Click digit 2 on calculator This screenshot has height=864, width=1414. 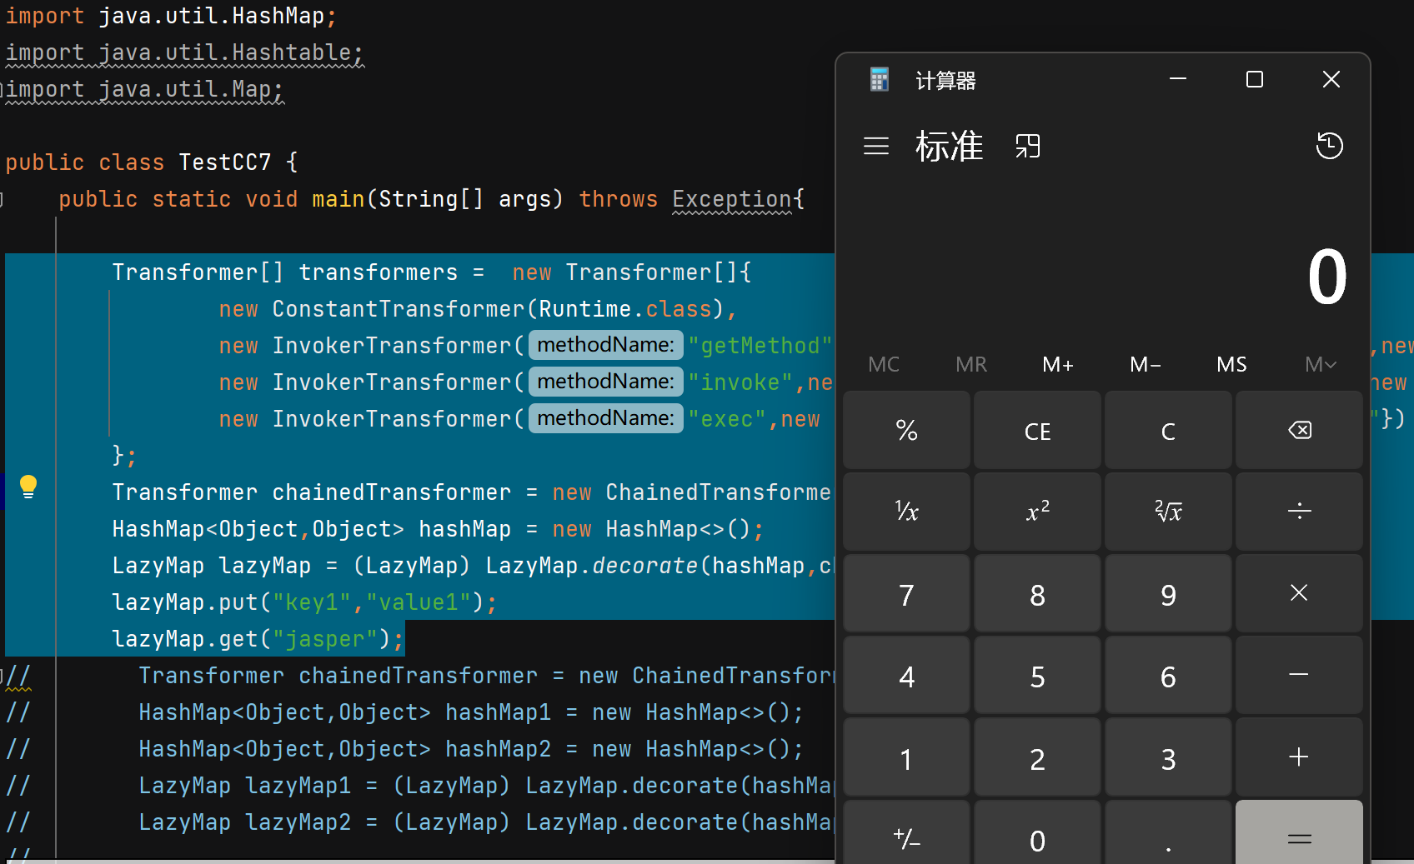[x=1037, y=757]
